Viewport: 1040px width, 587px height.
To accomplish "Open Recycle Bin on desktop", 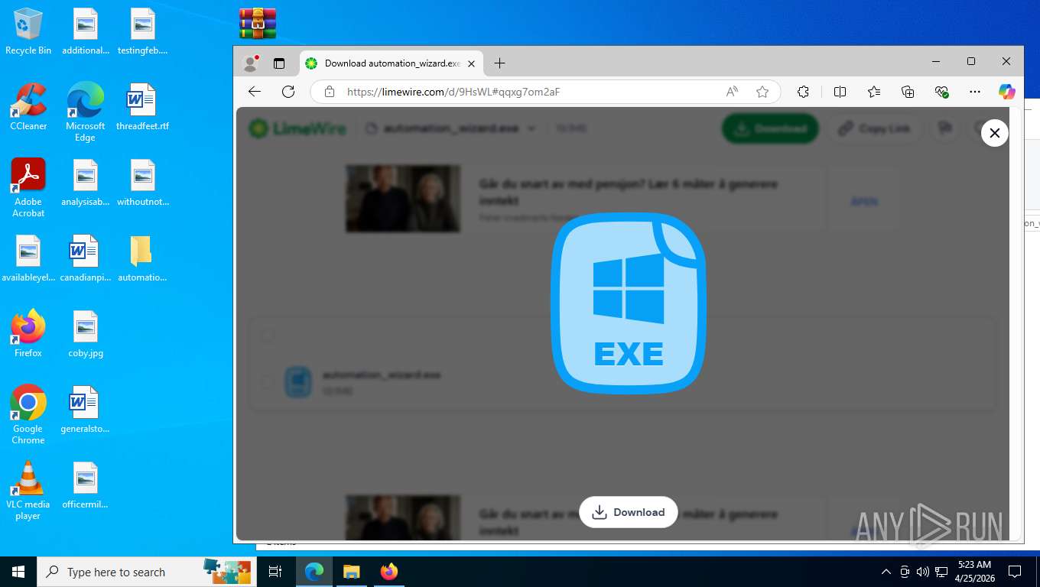I will tap(28, 31).
